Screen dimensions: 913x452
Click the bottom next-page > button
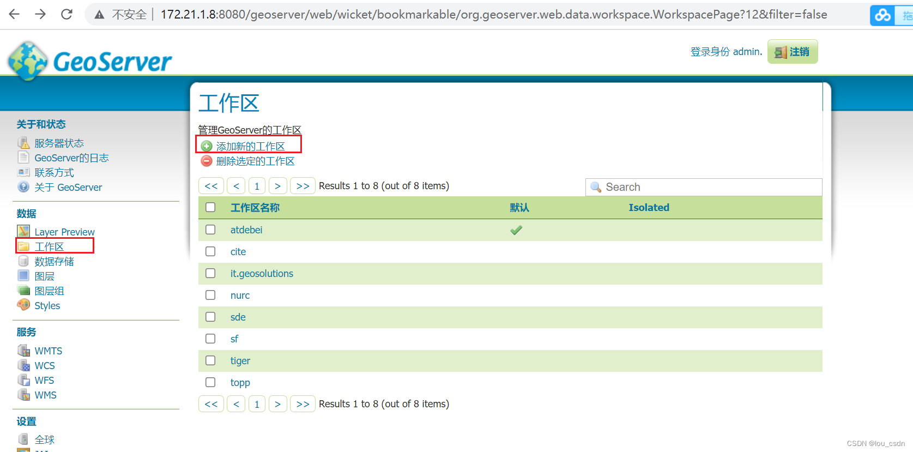point(277,404)
